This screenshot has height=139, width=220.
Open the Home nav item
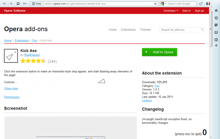[x=113, y=30]
